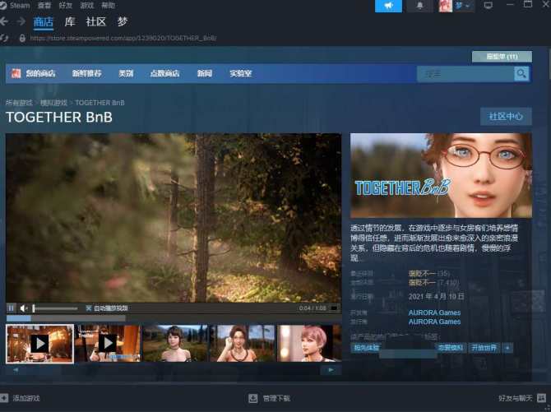
Task: Click 添加游戏 add game plus icon
Action: point(5,398)
